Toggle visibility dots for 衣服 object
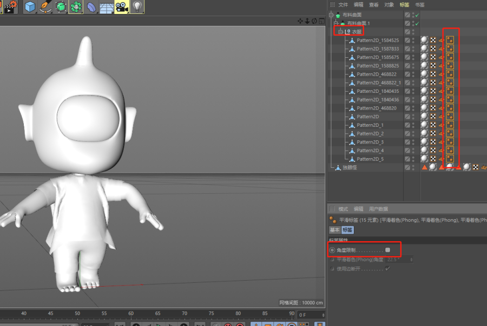The height and width of the screenshot is (326, 487). [414, 32]
